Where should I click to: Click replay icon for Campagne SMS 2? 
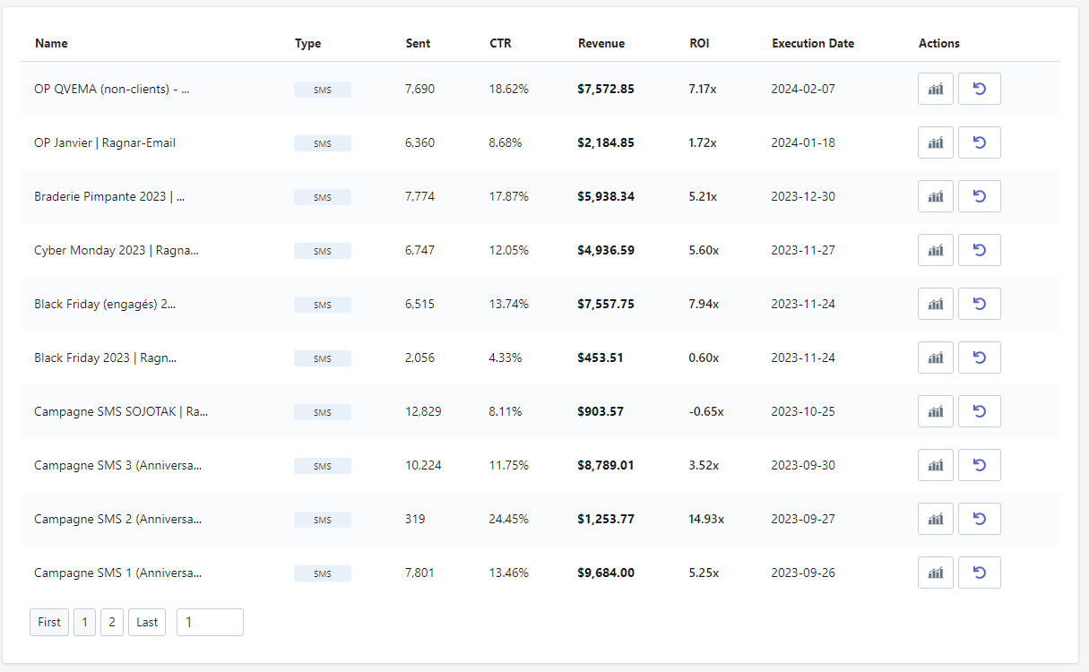[x=980, y=519]
